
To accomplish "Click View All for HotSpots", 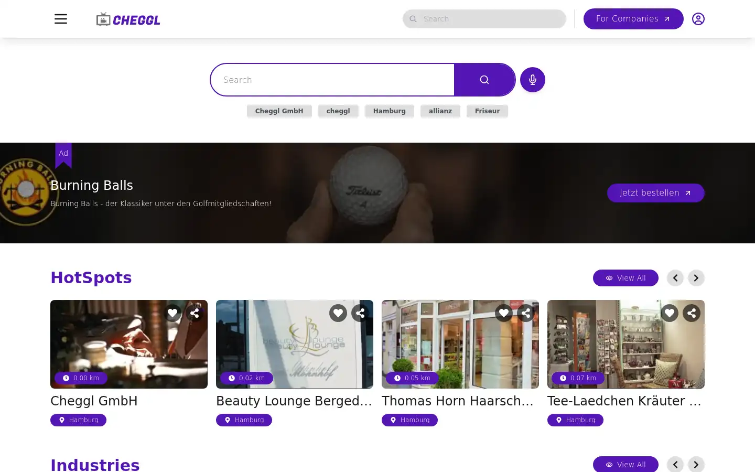I will click(625, 278).
